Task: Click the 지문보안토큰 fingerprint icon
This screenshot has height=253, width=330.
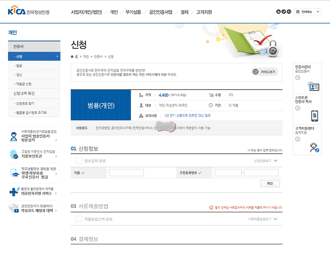Action: tap(14, 154)
